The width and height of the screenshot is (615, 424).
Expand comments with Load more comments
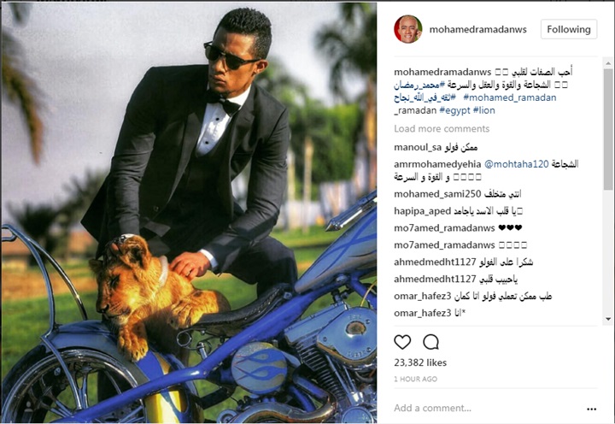[442, 129]
